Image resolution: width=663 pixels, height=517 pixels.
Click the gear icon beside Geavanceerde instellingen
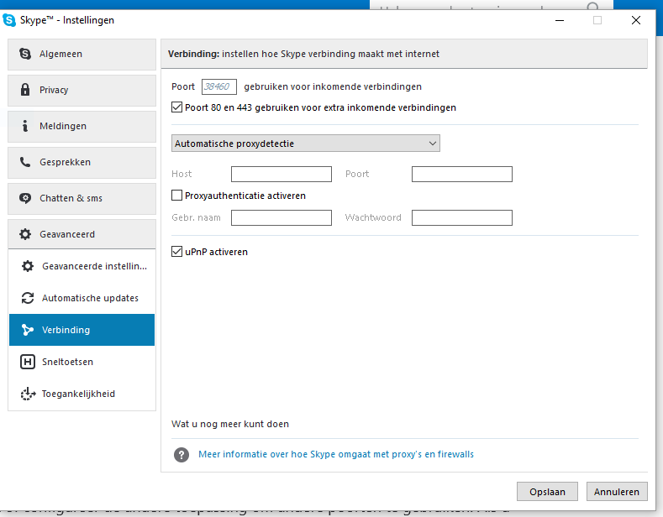pyautogui.click(x=28, y=266)
